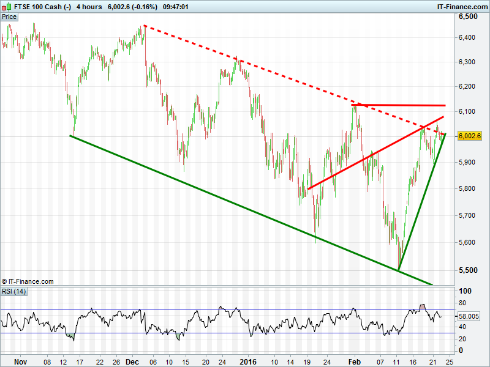Viewport: 490px width, 367px height.
Task: Click the 6,100 price axis label
Action: 467,111
